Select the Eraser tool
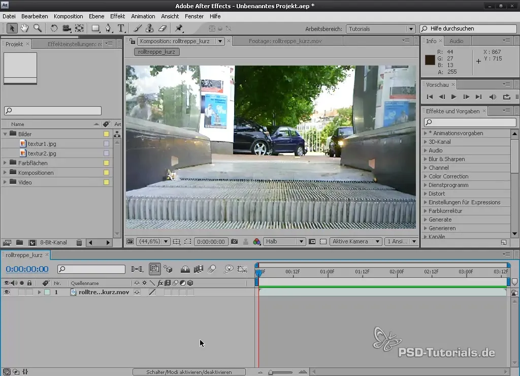The image size is (520, 376). pyautogui.click(x=162, y=28)
